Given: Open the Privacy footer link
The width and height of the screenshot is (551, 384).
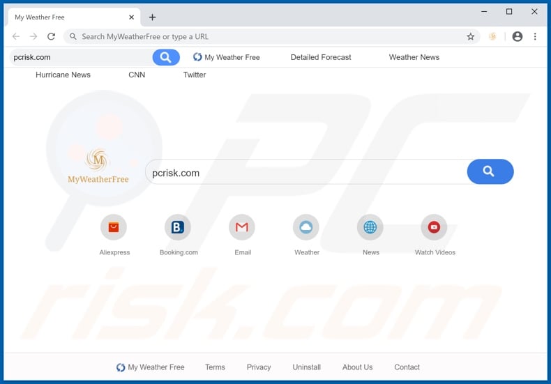Looking at the screenshot, I should [259, 367].
